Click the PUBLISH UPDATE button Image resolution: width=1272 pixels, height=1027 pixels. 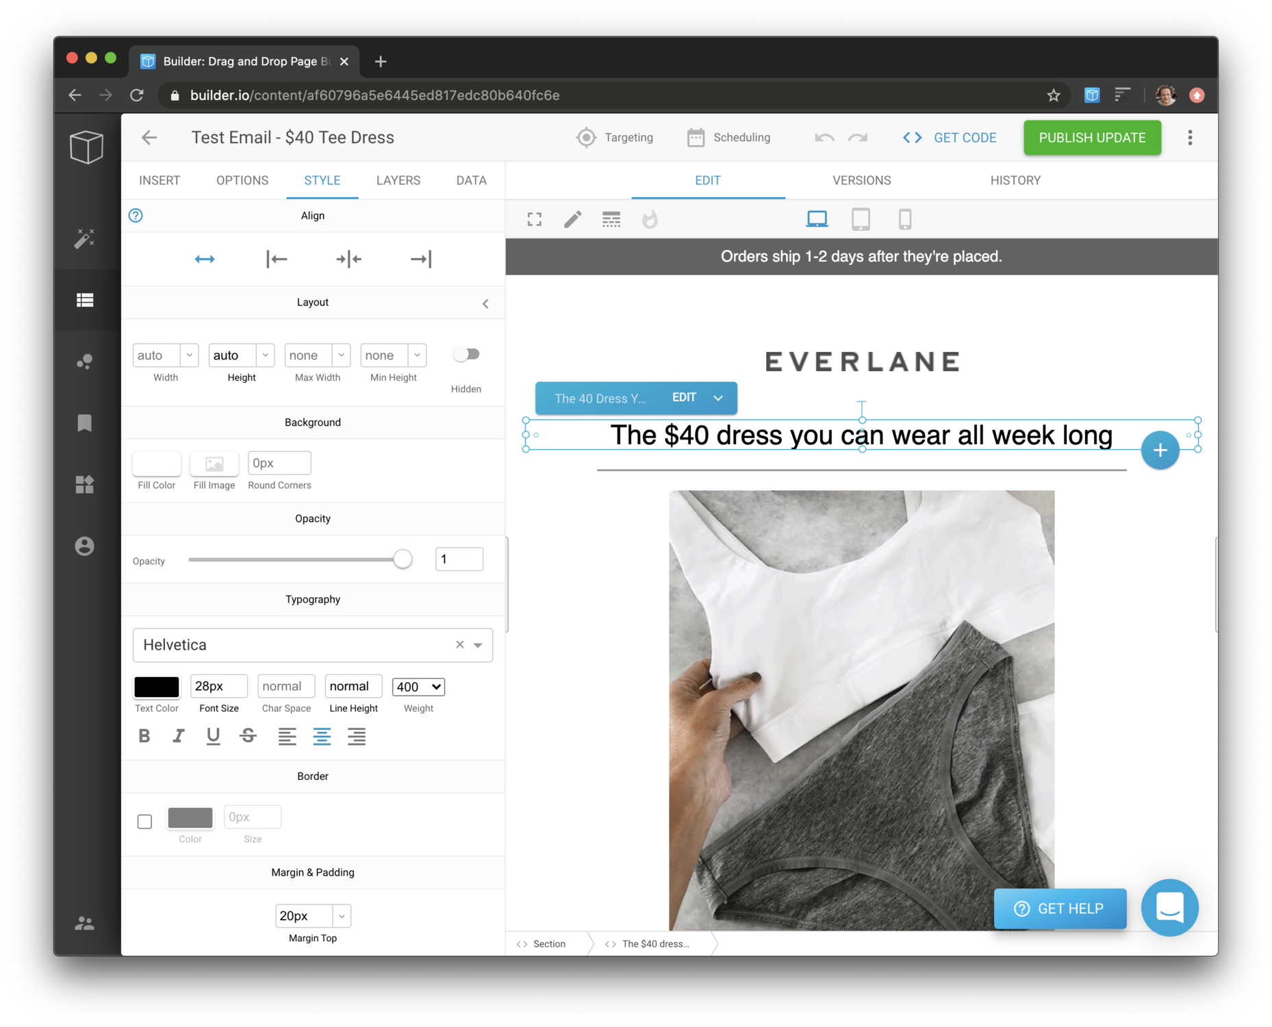pos(1092,138)
